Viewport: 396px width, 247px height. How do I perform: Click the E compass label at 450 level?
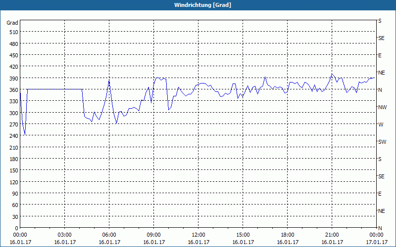380,55
